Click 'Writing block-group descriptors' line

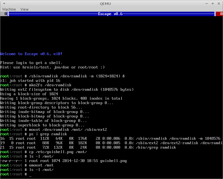[57, 103]
